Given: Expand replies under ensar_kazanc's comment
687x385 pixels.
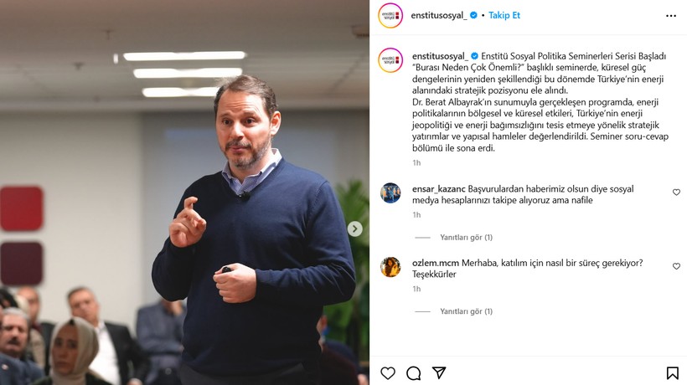Looking at the screenshot, I should [466, 237].
